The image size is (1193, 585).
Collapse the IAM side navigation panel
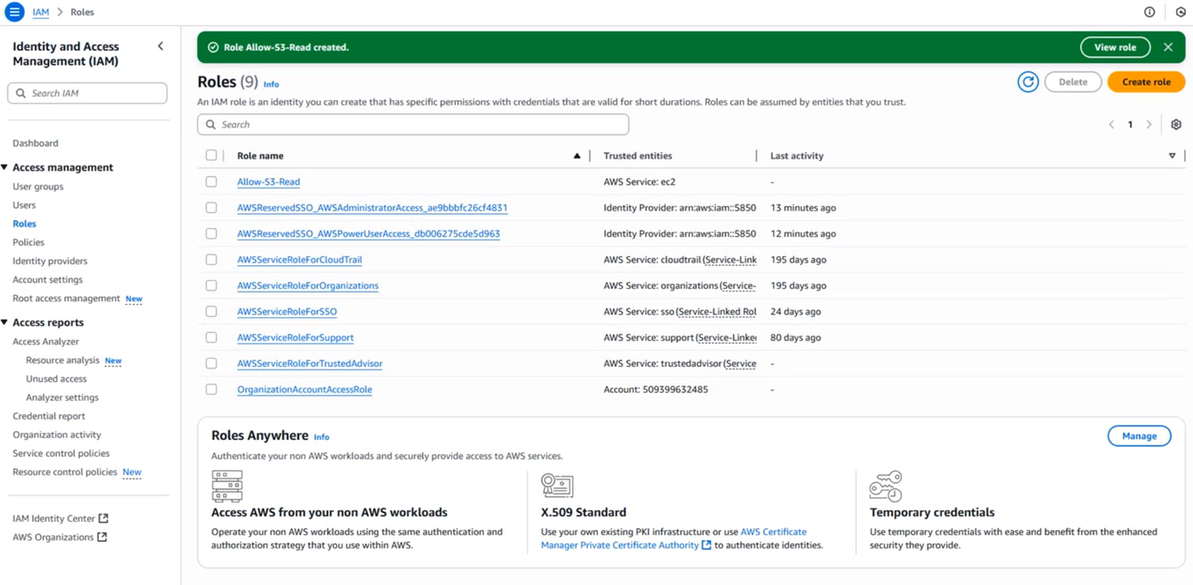coord(160,46)
